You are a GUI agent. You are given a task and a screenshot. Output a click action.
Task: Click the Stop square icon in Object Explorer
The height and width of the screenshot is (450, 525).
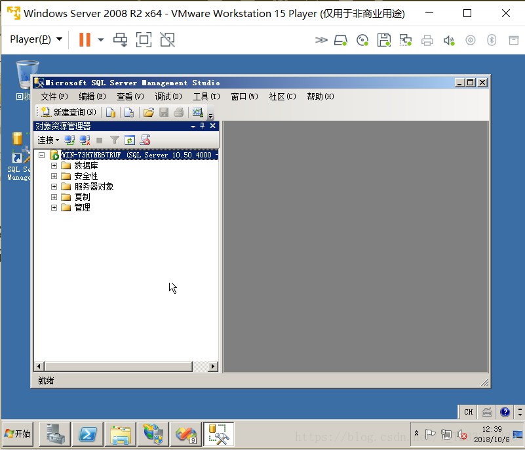[100, 140]
